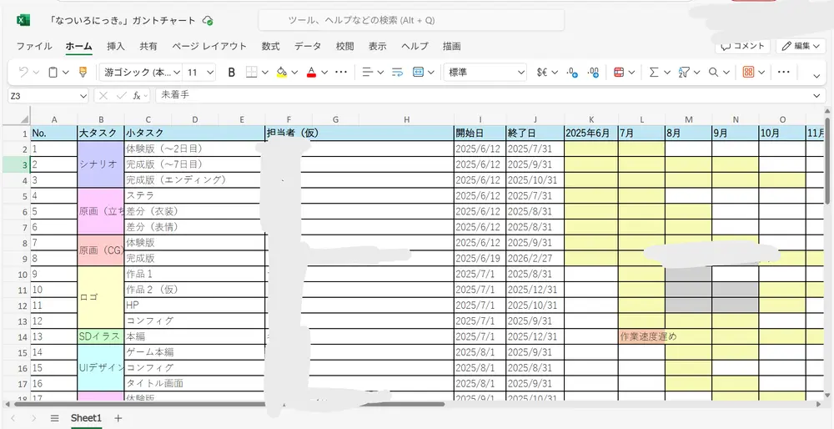Click the Conditional Formatting table icon
Image resolution: width=834 pixels, height=429 pixels.
click(619, 73)
